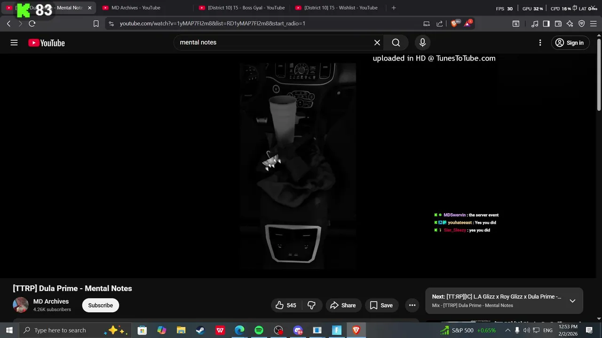Open volume control in system tray
602x338 pixels.
pos(526,330)
